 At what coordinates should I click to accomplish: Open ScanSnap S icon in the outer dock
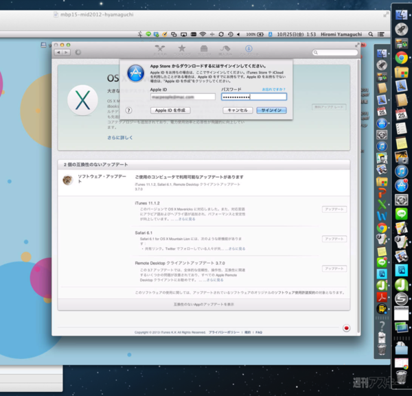coord(402,299)
